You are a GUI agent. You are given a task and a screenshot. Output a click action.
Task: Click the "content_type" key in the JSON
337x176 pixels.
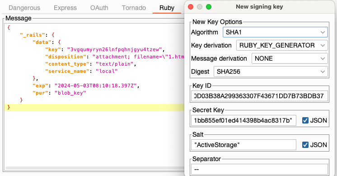[67, 64]
